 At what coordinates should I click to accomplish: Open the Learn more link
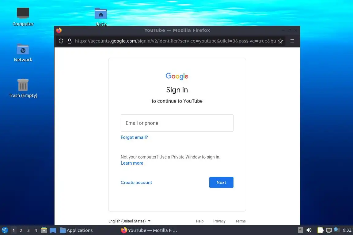point(132,163)
